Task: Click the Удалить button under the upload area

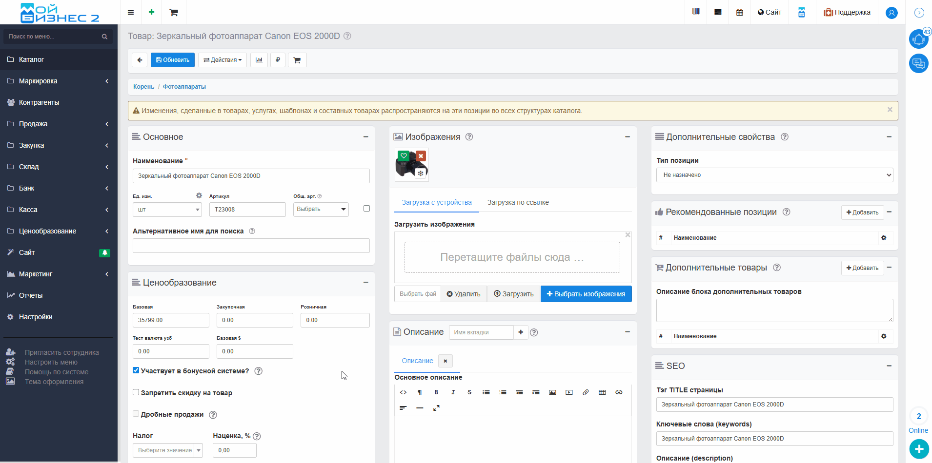Action: (x=464, y=294)
